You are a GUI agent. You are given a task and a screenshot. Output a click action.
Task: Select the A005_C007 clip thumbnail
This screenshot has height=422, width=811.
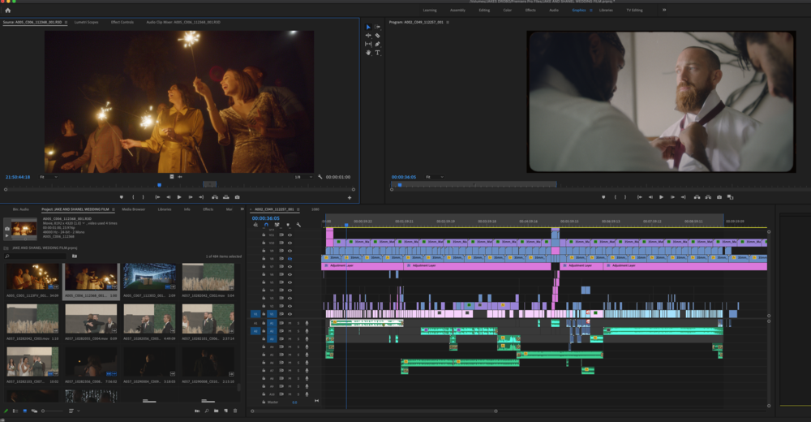149,277
